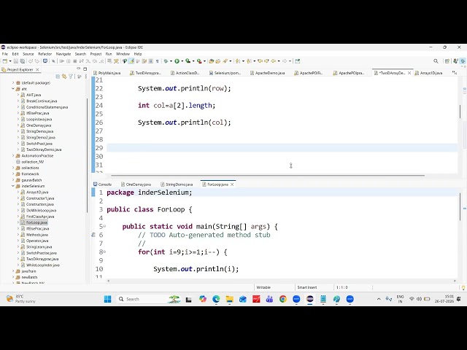This screenshot has height=350, width=467.
Task: Click line 29 in the upper editor
Action: [x=282, y=148]
